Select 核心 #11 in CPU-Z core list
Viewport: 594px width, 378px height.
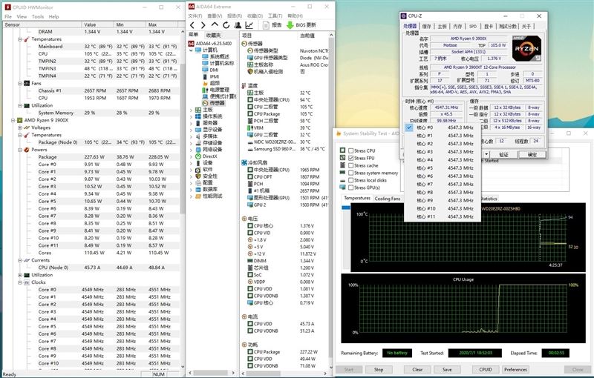[x=443, y=216]
